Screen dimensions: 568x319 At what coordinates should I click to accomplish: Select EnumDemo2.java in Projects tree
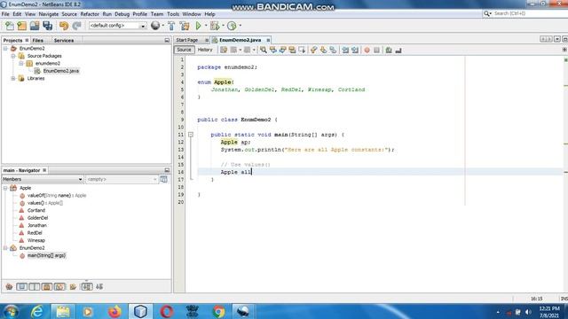(61, 71)
